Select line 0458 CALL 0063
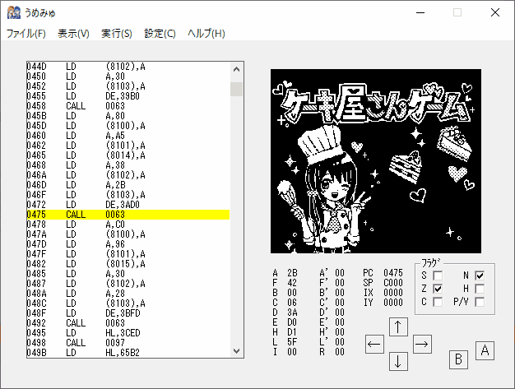The height and width of the screenshot is (389, 515). coord(128,106)
